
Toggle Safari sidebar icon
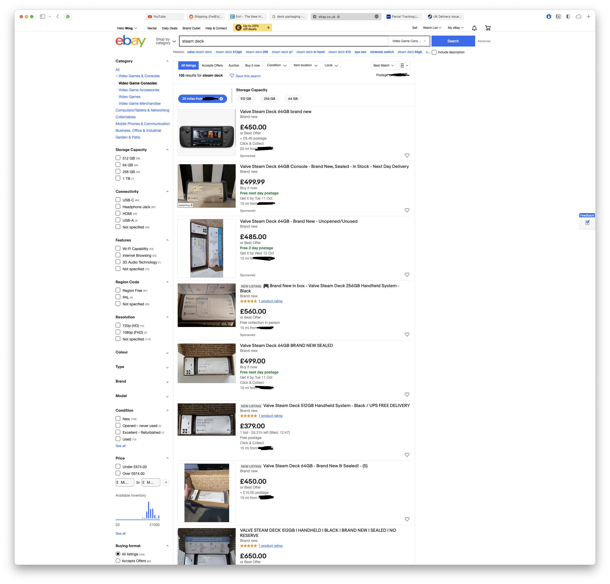[x=43, y=16]
